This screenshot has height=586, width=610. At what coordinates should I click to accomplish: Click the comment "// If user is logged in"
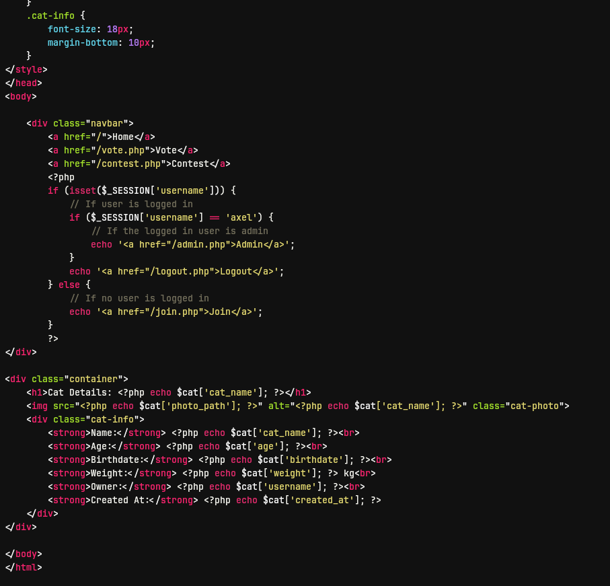pyautogui.click(x=131, y=204)
